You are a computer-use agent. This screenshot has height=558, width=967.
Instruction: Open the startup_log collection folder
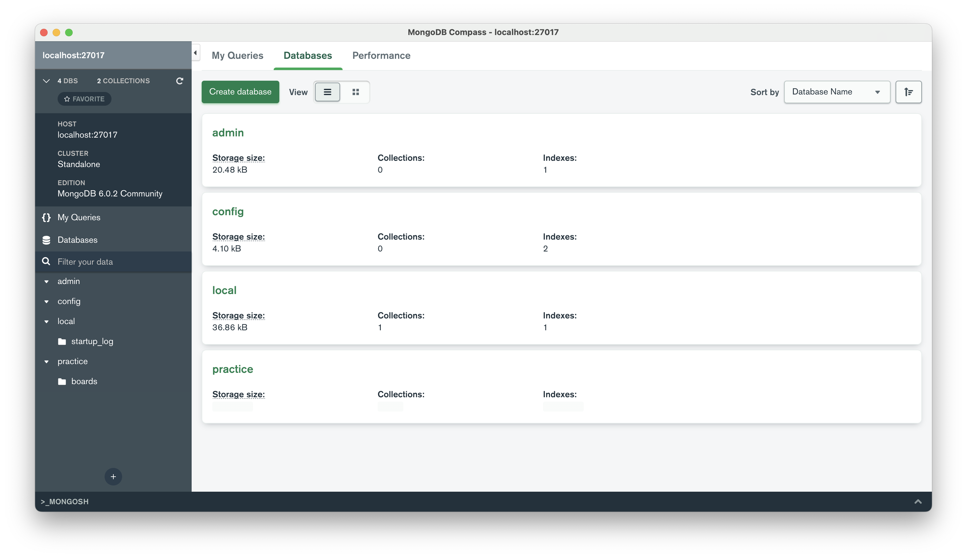click(x=92, y=341)
